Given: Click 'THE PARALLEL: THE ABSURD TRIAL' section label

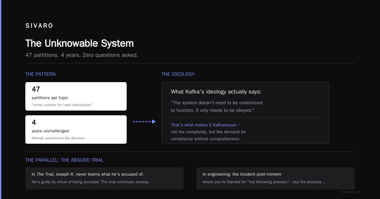Looking at the screenshot, I should click(x=65, y=160).
